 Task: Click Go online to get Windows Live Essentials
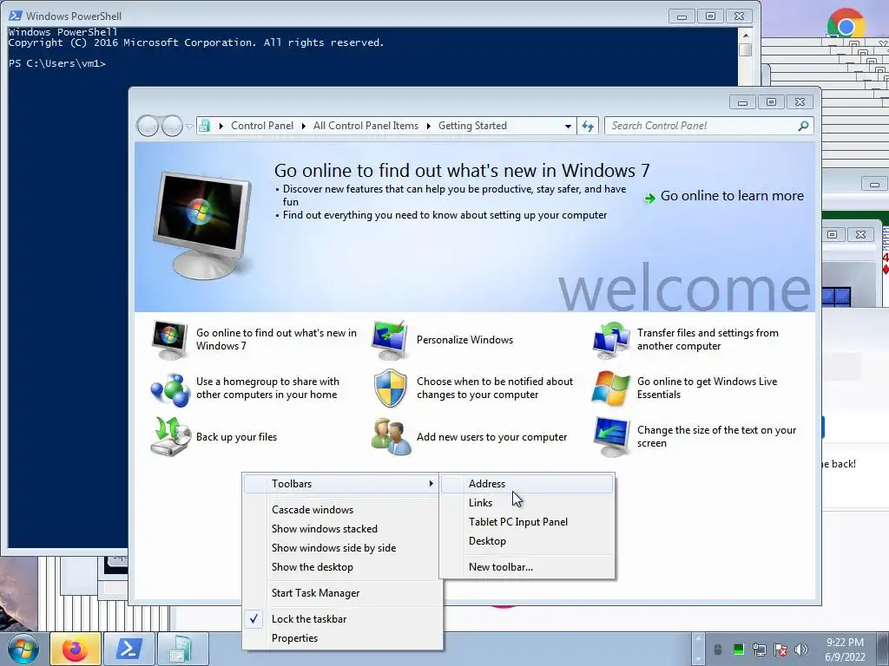[707, 388]
